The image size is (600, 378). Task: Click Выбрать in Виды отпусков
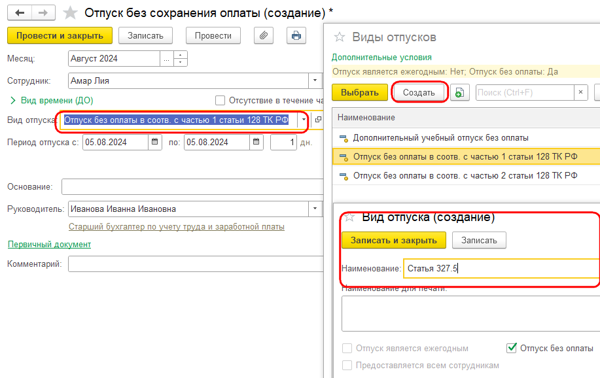pyautogui.click(x=360, y=93)
